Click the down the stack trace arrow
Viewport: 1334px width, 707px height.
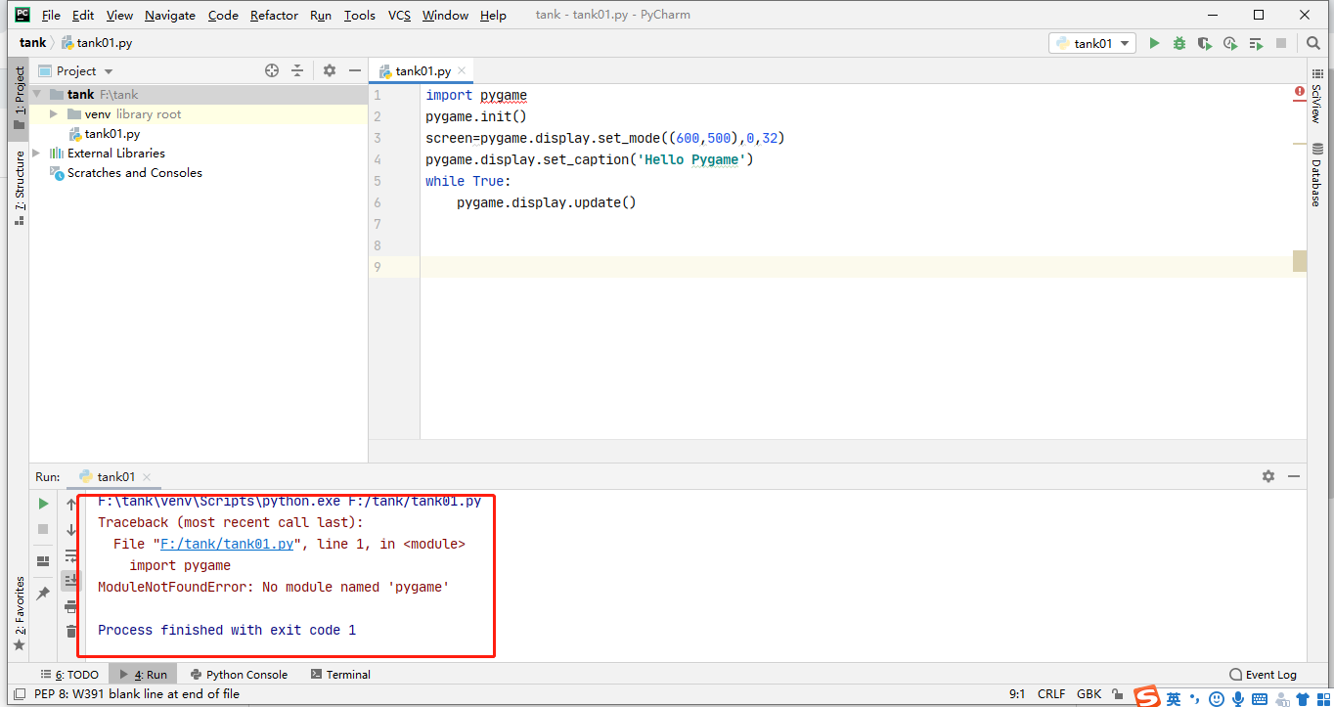tap(71, 529)
